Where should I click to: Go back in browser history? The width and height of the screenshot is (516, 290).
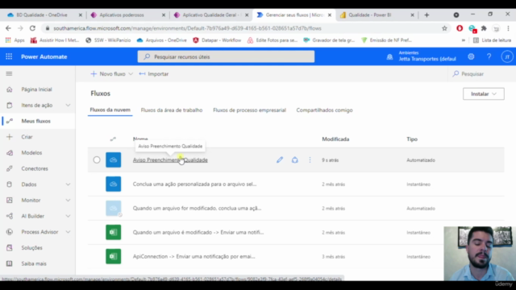pos(8,28)
